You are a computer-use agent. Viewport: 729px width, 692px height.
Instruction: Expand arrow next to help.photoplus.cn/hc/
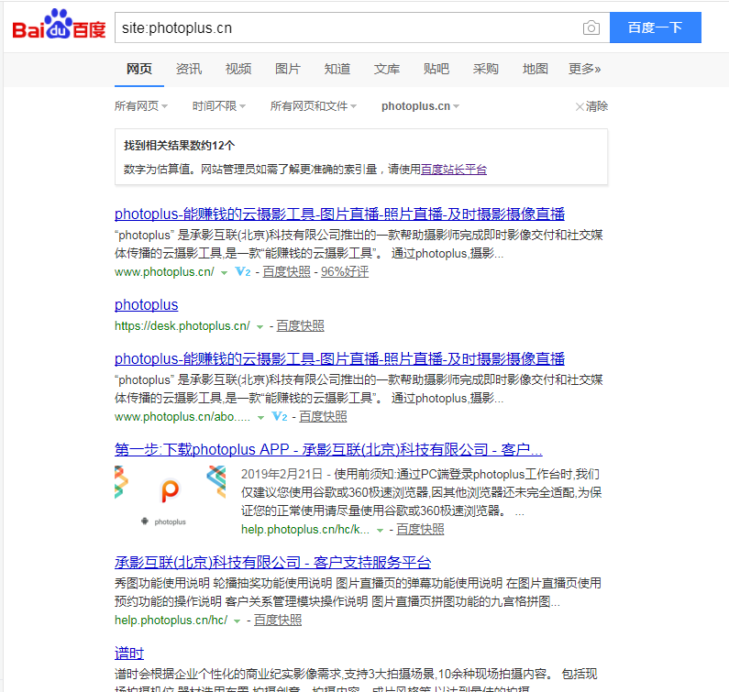(237, 621)
